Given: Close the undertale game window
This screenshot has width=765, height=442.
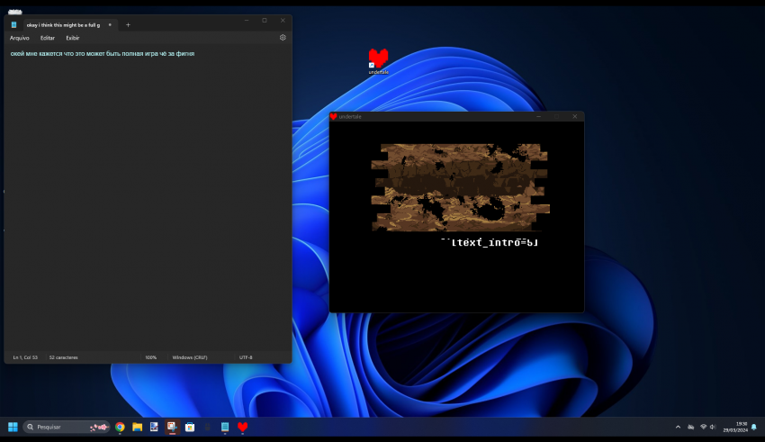Looking at the screenshot, I should [575, 117].
